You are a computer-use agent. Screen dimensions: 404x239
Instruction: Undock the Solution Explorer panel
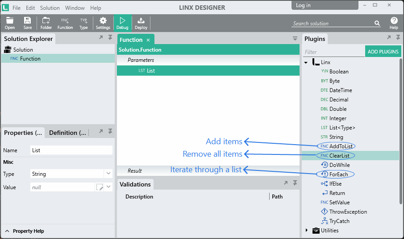(x=101, y=37)
